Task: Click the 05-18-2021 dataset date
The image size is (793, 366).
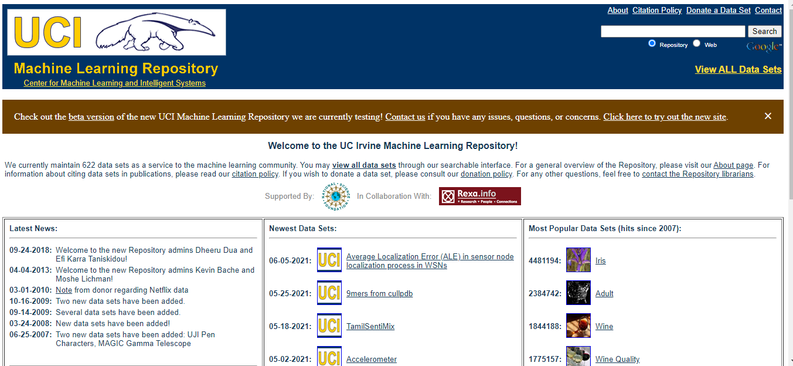Action: [x=290, y=326]
